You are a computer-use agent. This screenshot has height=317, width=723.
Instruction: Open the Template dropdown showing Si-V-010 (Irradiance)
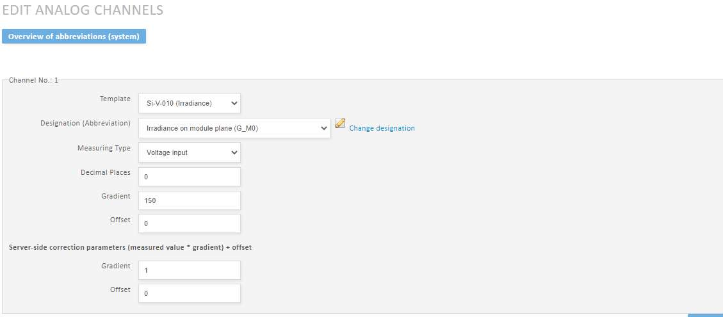tap(190, 103)
